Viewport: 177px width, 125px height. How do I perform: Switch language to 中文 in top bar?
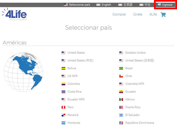click(145, 5)
